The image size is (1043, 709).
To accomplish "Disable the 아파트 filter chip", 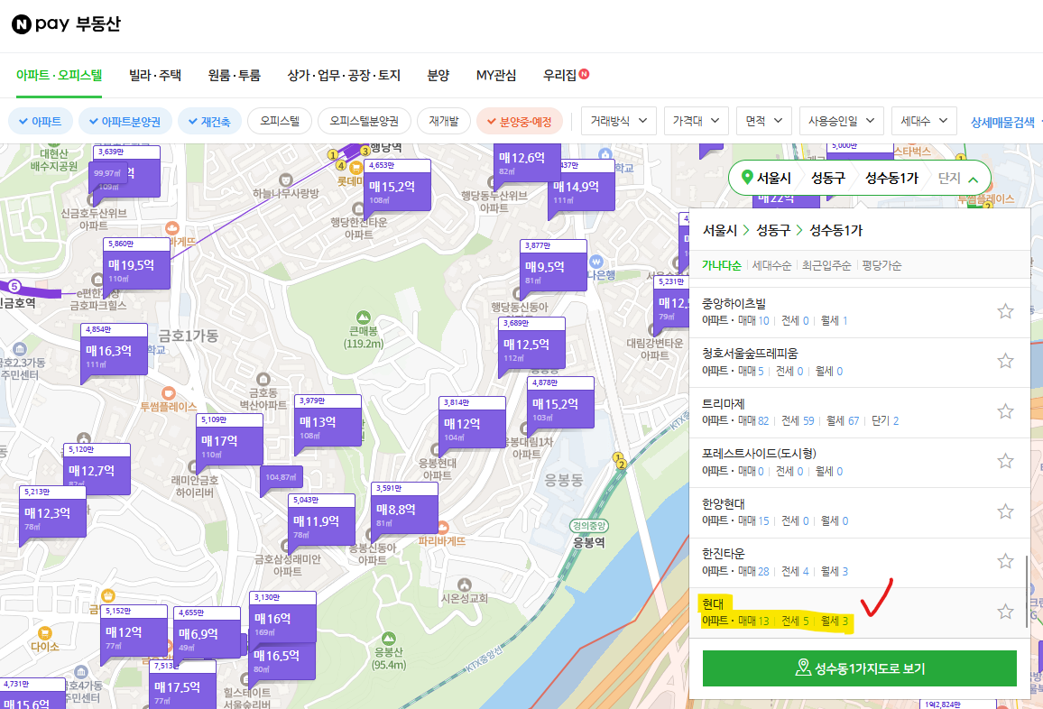I will (40, 120).
